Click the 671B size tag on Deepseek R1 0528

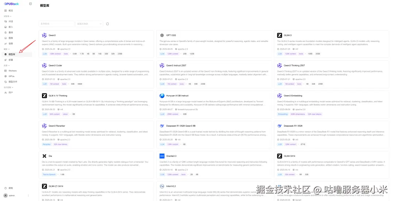[303, 144]
